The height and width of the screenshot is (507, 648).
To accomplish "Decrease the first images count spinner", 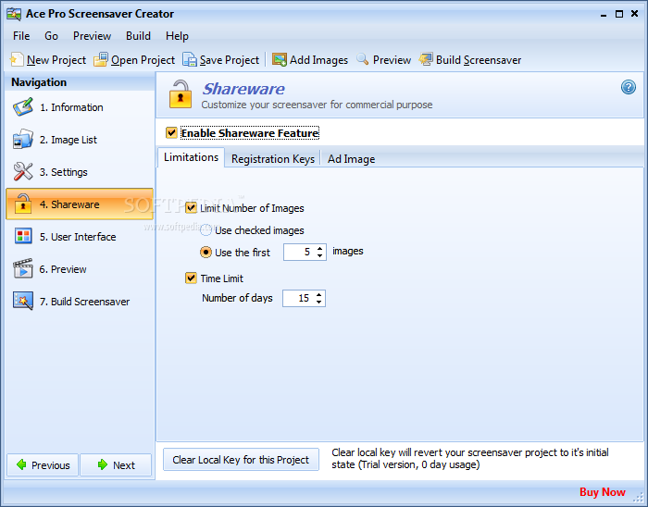I will [320, 255].
